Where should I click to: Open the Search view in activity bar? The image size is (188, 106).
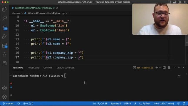point(4,18)
